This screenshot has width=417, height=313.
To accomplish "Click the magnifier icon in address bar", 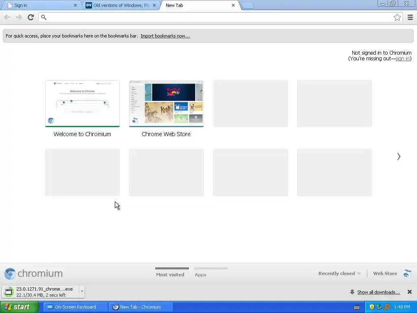I will click(x=44, y=17).
